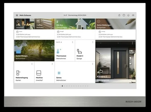Screen dimensions: 151x112
Task: Click the Mein Zuhause title
Action: [x=25, y=15]
